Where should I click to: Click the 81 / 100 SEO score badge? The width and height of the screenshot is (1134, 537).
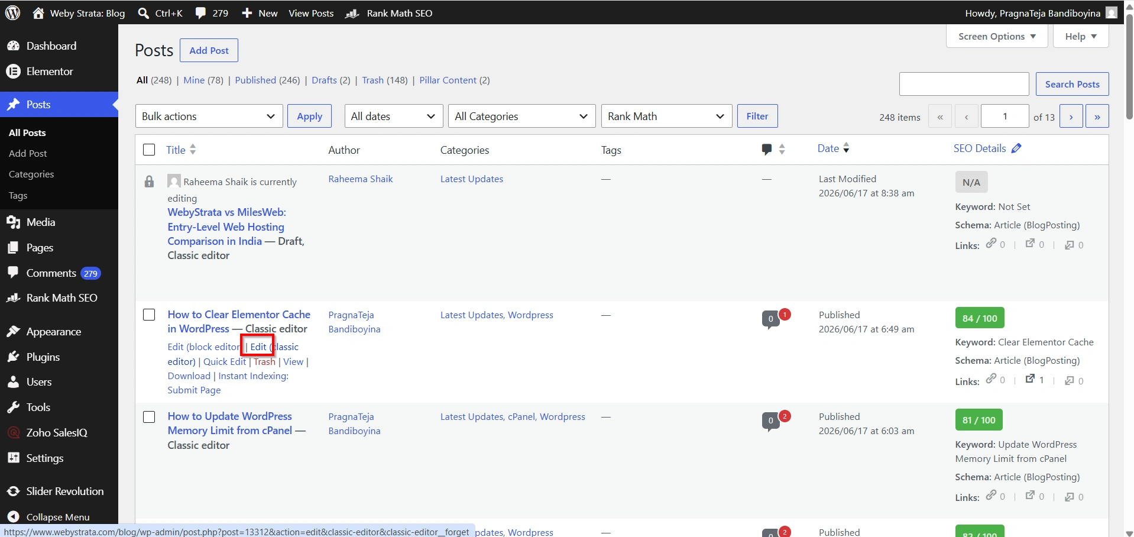pos(979,420)
